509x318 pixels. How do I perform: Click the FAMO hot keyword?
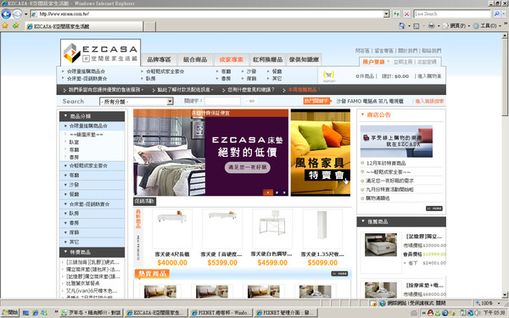[354, 101]
